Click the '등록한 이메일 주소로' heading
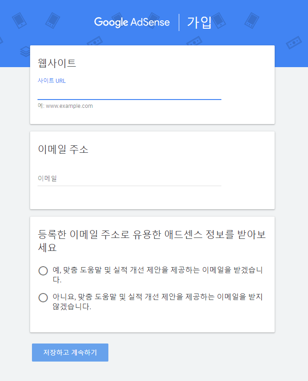 [152, 241]
